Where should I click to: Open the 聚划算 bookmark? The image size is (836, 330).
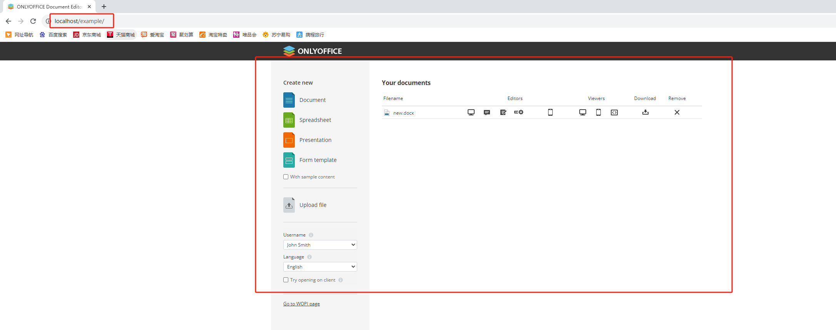(182, 35)
